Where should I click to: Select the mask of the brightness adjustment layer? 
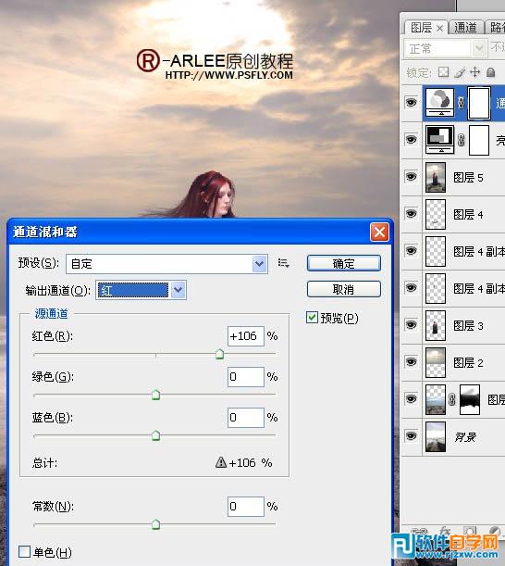point(479,141)
